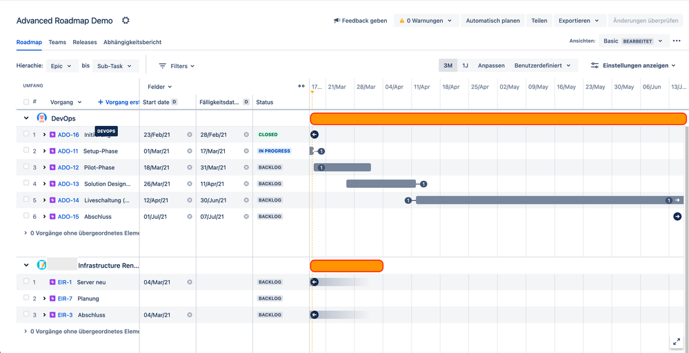Image resolution: width=689 pixels, height=353 pixels.
Task: Click the Feedback geben megaphone button
Action: point(360,21)
